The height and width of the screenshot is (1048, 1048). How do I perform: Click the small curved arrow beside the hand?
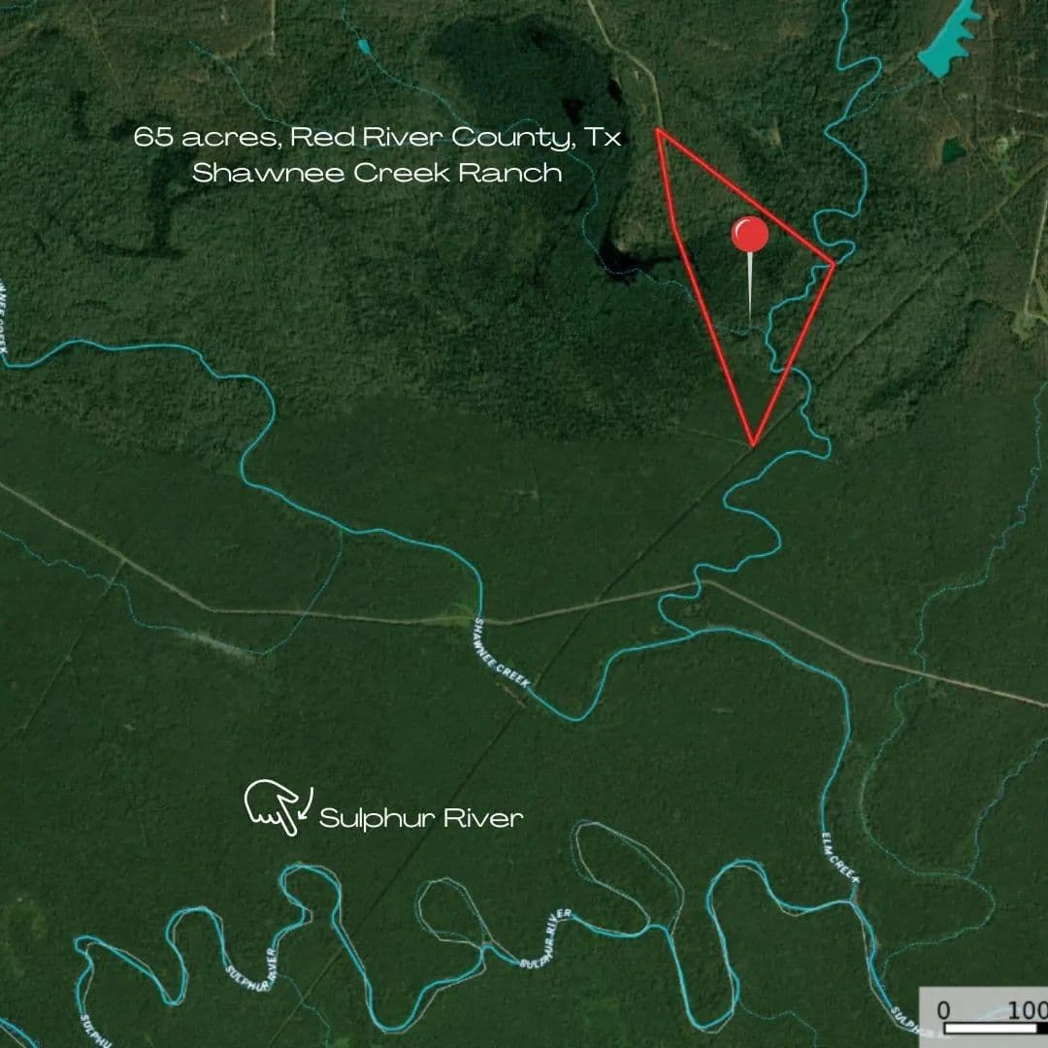pyautogui.click(x=307, y=803)
